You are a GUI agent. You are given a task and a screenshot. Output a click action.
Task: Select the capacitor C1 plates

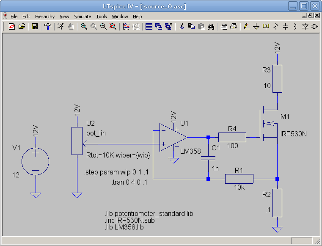click(x=208, y=158)
